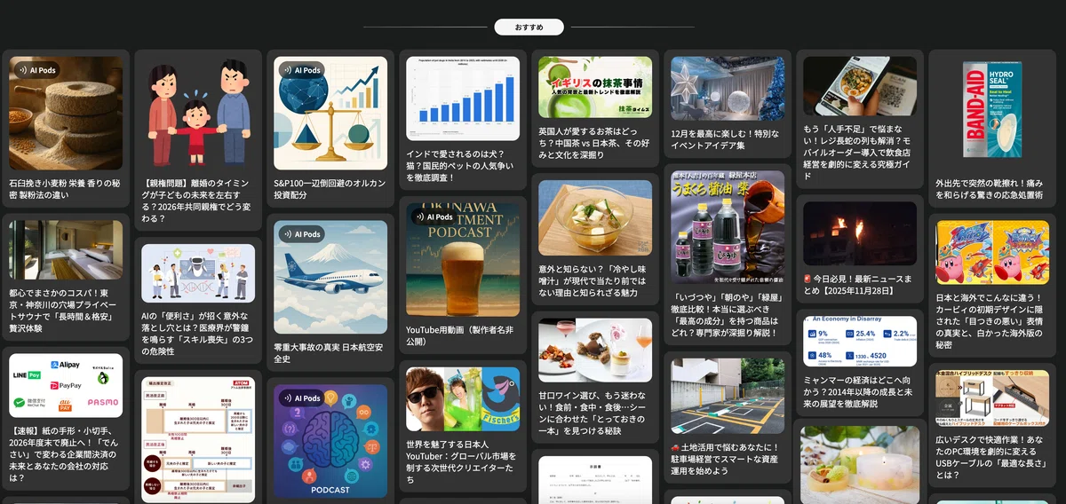Open the イギリスの抹茶事情 thumbnail
1066x504 pixels.
[x=595, y=87]
